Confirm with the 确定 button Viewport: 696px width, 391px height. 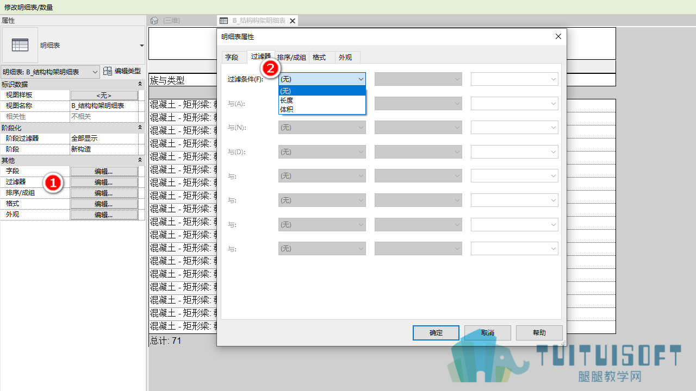pyautogui.click(x=436, y=333)
